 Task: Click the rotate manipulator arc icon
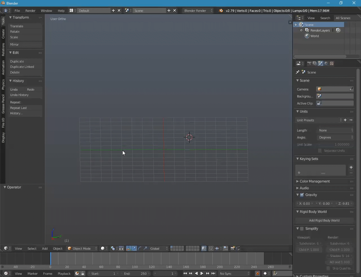[x=140, y=248]
